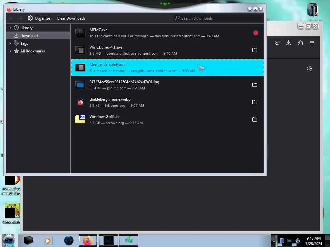This screenshot has width=330, height=247.
Task: Click the dark globe taskbar icon
Action: coord(69,241)
